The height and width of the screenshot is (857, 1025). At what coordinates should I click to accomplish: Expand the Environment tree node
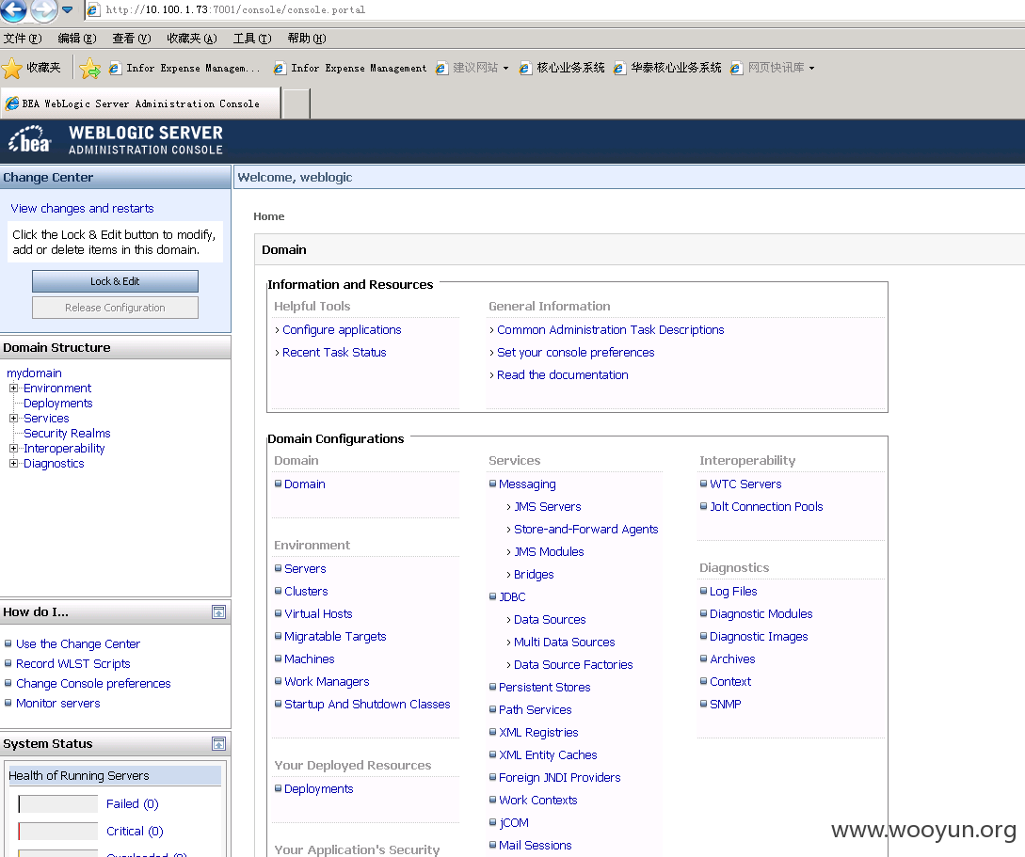13,388
